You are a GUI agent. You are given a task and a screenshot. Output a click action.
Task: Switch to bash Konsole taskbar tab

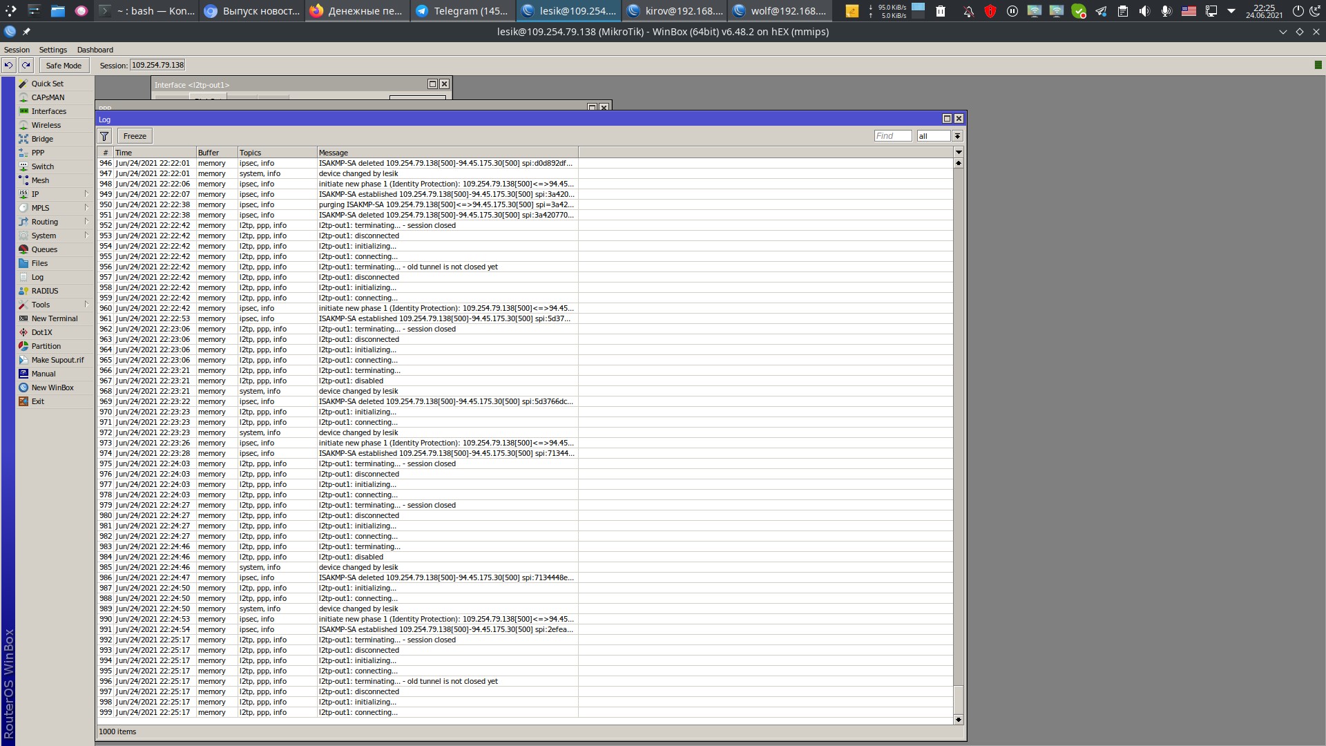[146, 11]
